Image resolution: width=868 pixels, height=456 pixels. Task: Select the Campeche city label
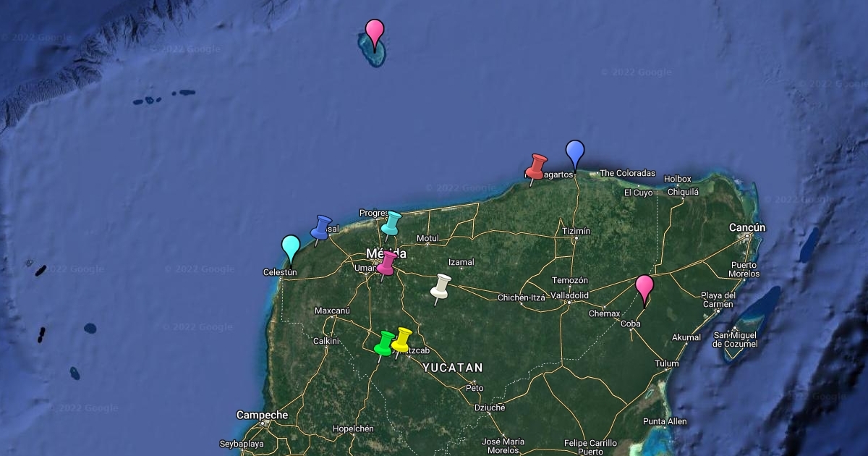click(x=262, y=415)
